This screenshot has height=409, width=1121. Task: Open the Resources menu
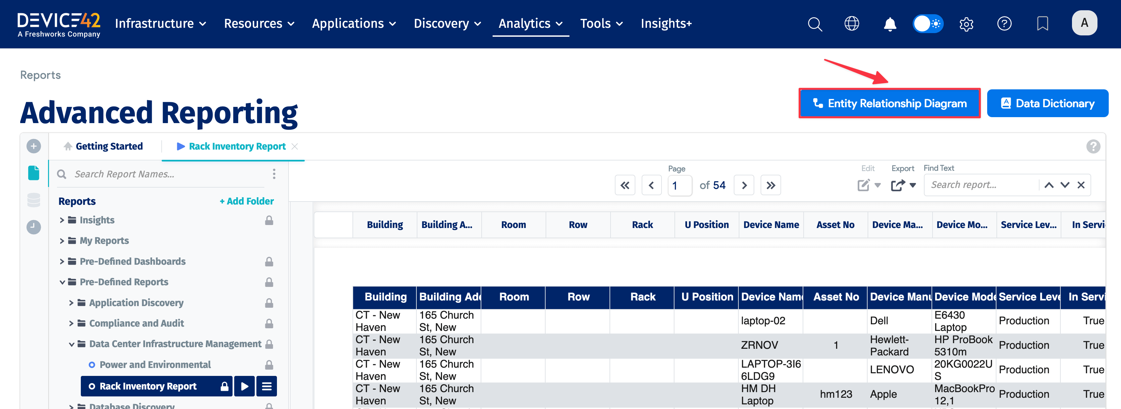(x=259, y=23)
